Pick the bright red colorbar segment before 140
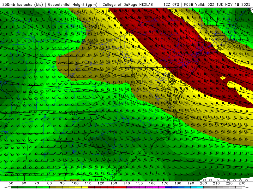The image size is (253, 189). tap(123, 187)
